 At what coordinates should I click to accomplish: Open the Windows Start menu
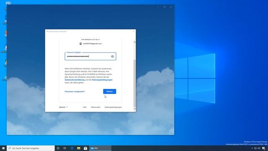point(3,148)
